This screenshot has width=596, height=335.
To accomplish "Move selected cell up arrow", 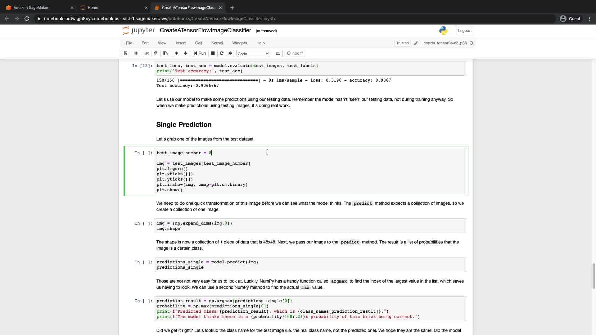I will pyautogui.click(x=176, y=53).
